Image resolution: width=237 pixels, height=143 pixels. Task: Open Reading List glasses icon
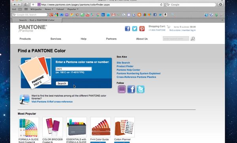(x=14, y=9)
